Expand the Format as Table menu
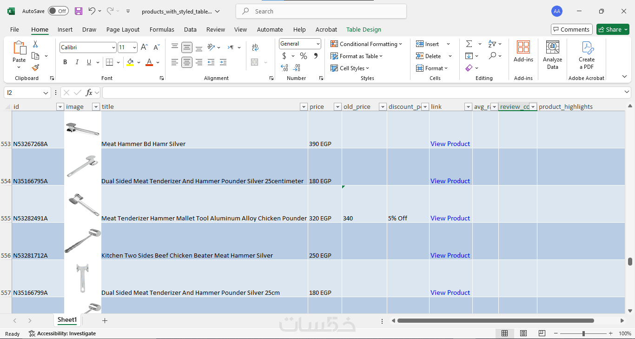The width and height of the screenshot is (635, 339). pos(357,56)
